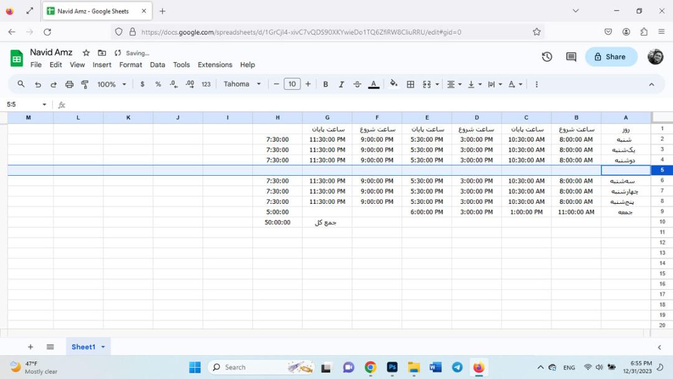Add a new sheet with plus button

[x=31, y=347]
